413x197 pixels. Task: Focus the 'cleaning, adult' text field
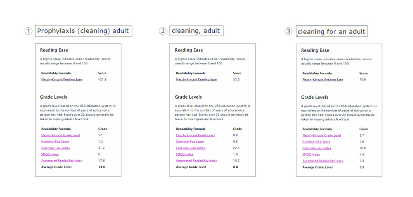(197, 31)
